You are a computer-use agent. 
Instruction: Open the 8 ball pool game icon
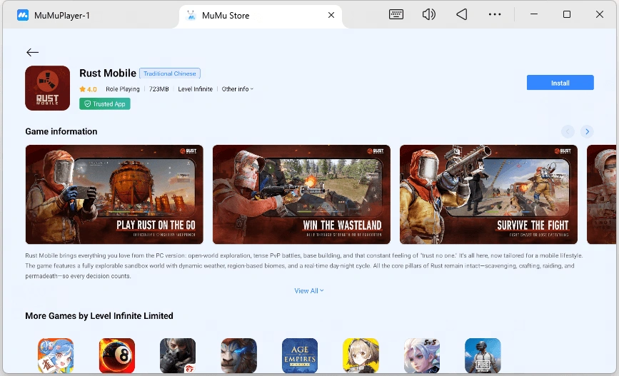coord(117,355)
